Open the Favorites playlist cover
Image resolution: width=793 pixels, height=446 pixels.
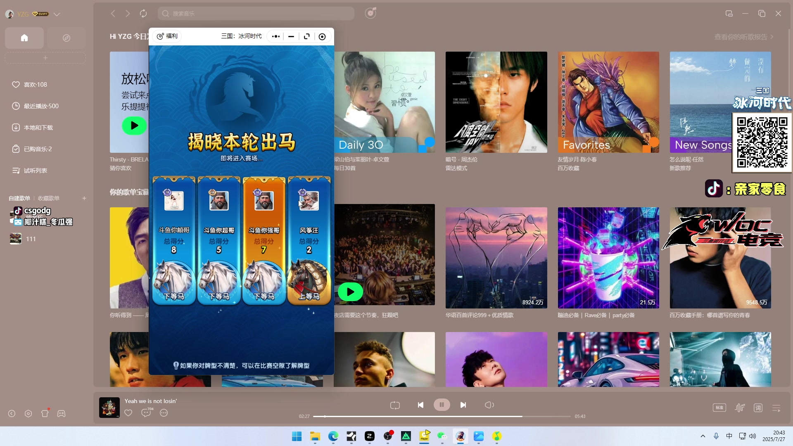pos(608,102)
